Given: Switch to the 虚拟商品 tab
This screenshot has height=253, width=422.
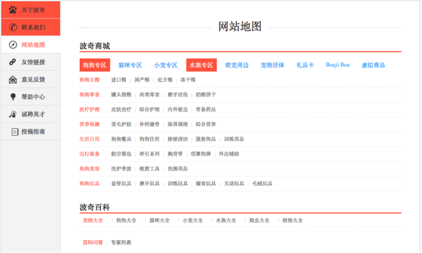Looking at the screenshot, I should 374,65.
